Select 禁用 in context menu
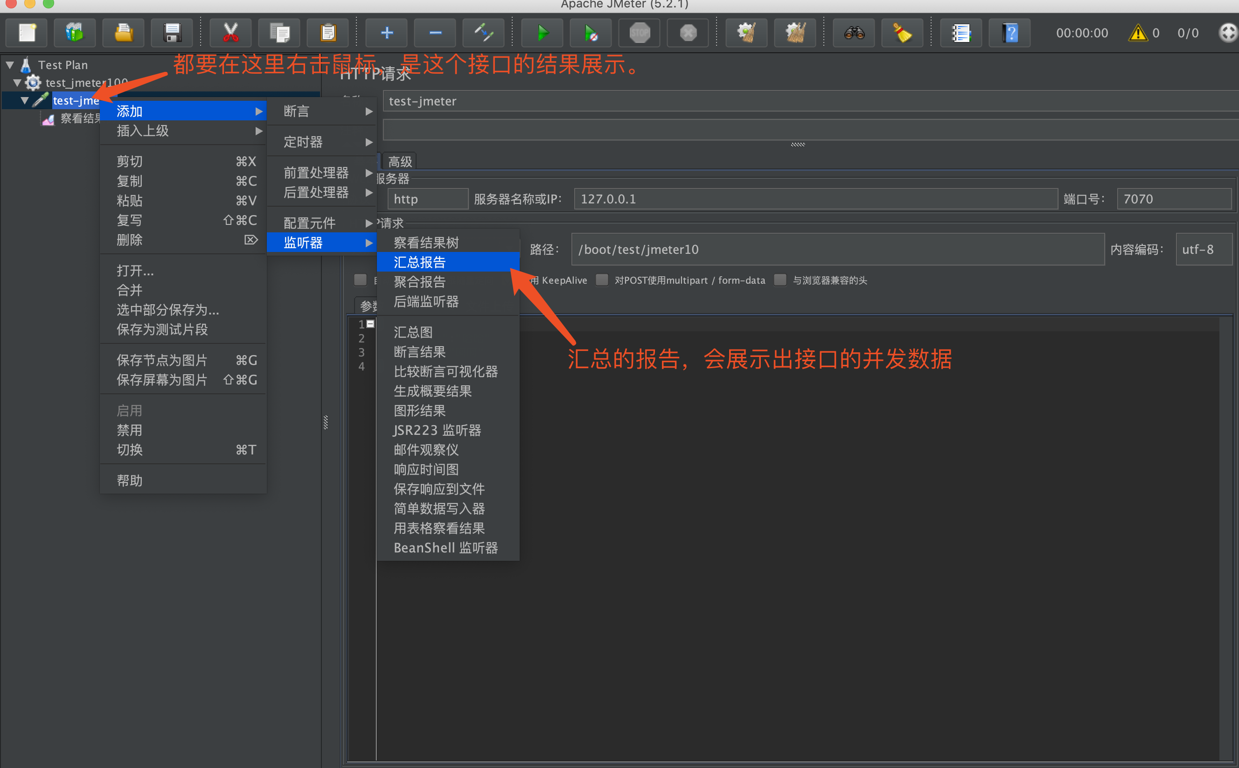Viewport: 1239px width, 768px height. (183, 430)
